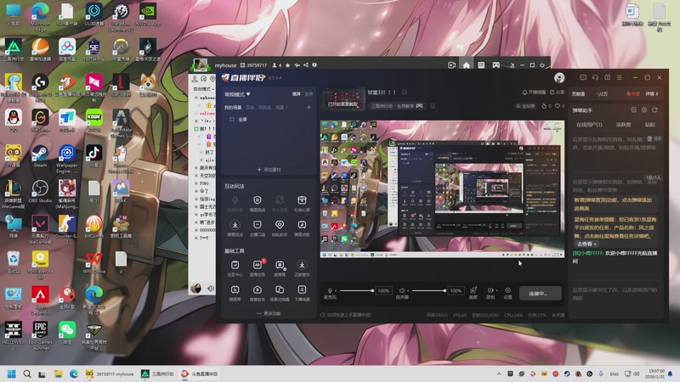Open the 弹幕秀 tool
Screen dimensions: 680x382
[235, 293]
